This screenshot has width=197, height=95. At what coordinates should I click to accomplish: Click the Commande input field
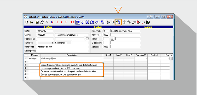(x=80, y=43)
